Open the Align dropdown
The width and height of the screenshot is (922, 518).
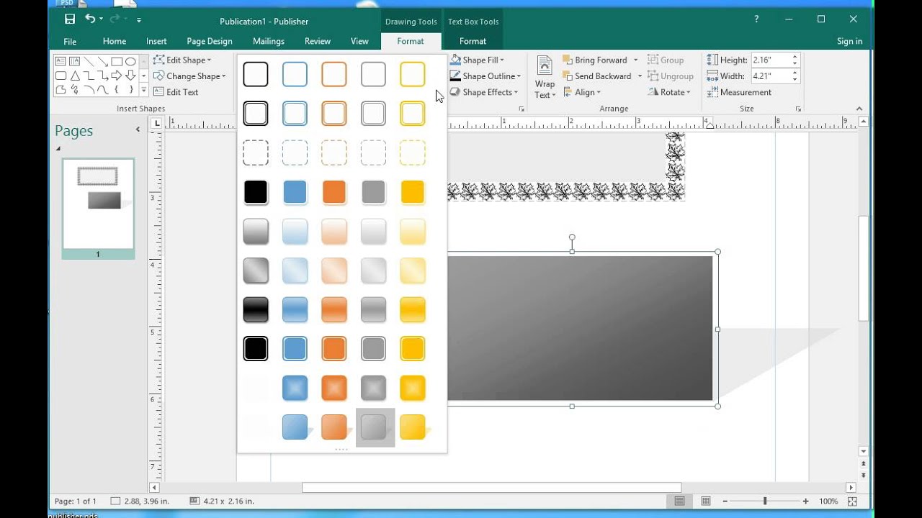(x=582, y=92)
